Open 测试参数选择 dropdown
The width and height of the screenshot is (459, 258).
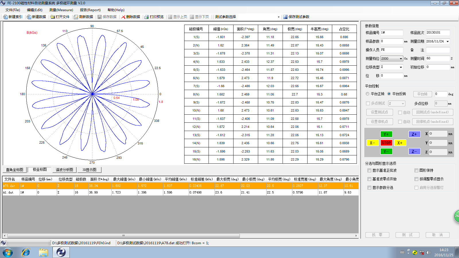point(278,17)
